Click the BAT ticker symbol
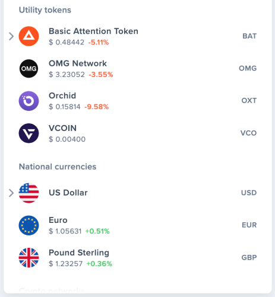 coord(249,36)
